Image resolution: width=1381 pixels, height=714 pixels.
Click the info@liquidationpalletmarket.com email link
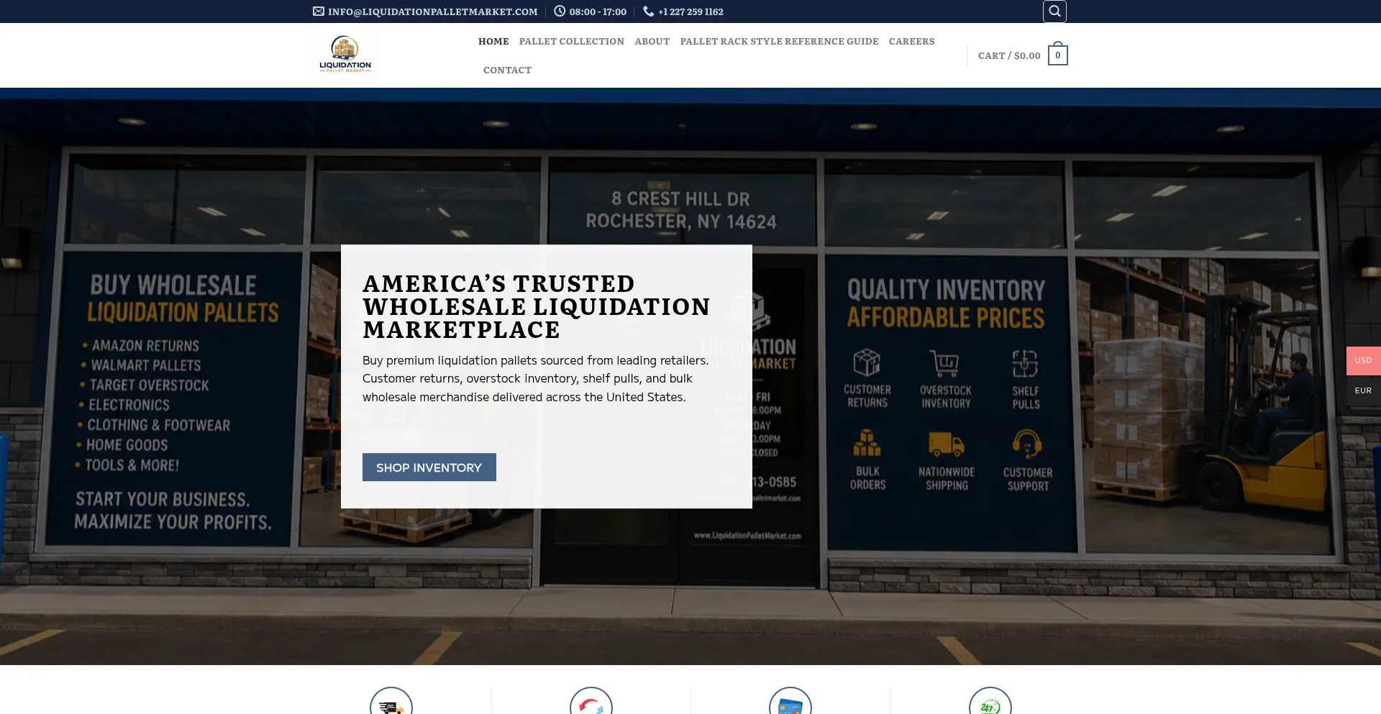click(433, 12)
